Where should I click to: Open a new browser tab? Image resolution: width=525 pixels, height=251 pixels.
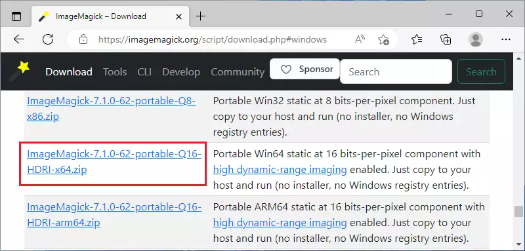[200, 16]
